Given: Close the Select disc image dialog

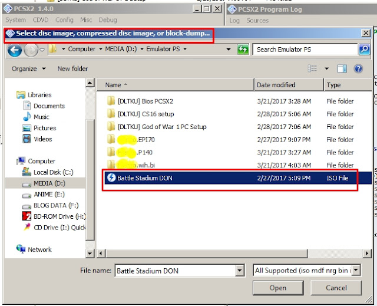Looking at the screenshot, I should tap(366, 33).
